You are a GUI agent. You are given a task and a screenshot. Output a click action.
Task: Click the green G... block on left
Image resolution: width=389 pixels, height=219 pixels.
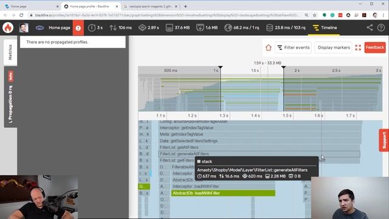coord(144,187)
